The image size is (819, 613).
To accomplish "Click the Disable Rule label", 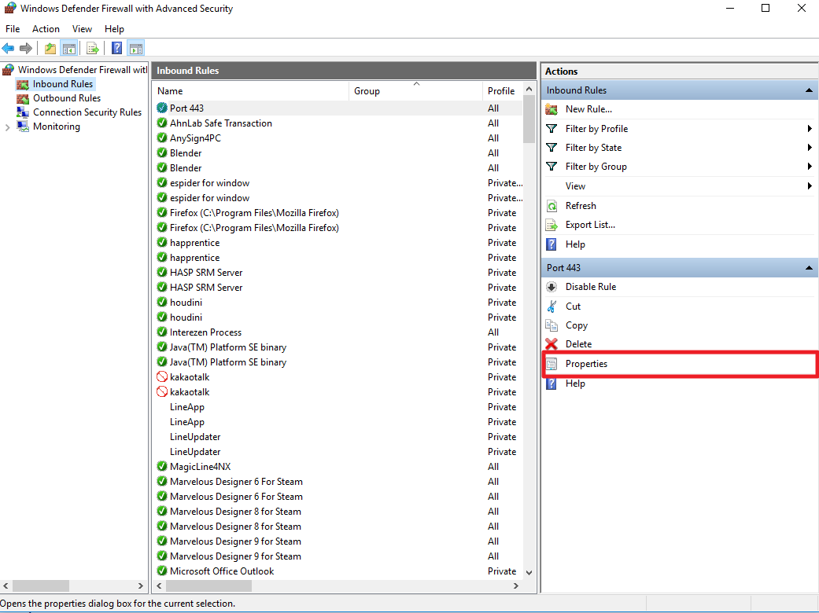I will (x=591, y=286).
